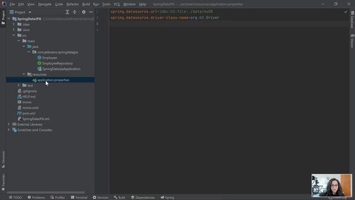Open the Profiler tool window
The width and height of the screenshot is (355, 200).
click(58, 198)
